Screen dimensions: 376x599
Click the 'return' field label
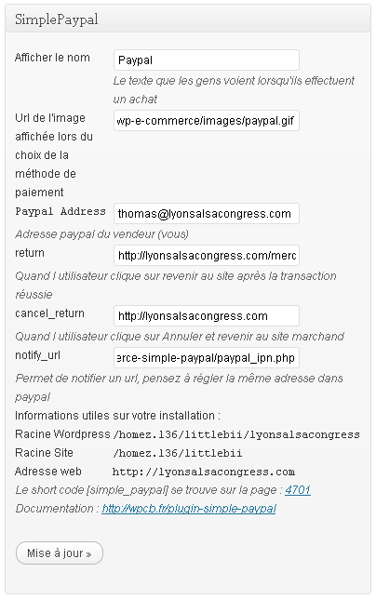pos(30,253)
